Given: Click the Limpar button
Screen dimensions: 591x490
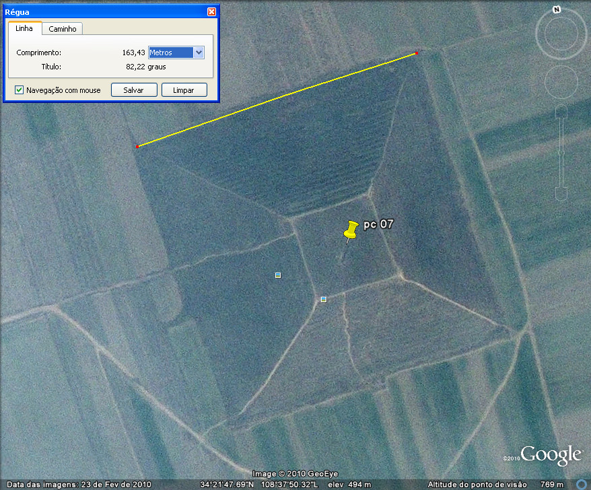Looking at the screenshot, I should click(184, 90).
